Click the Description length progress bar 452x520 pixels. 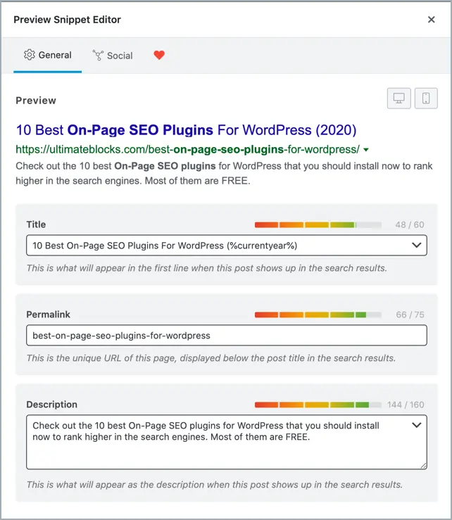[318, 405]
